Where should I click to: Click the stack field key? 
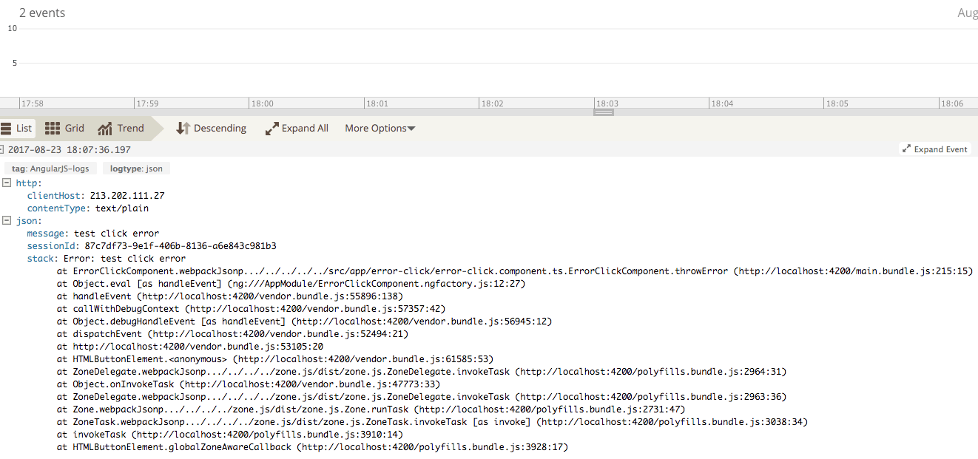pos(41,259)
